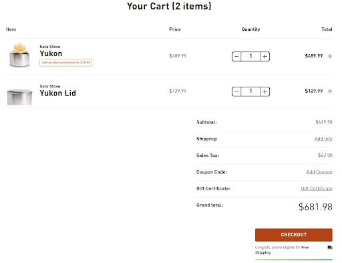Remove the Yukon from the cart
This screenshot has height=263, width=342.
click(x=330, y=56)
